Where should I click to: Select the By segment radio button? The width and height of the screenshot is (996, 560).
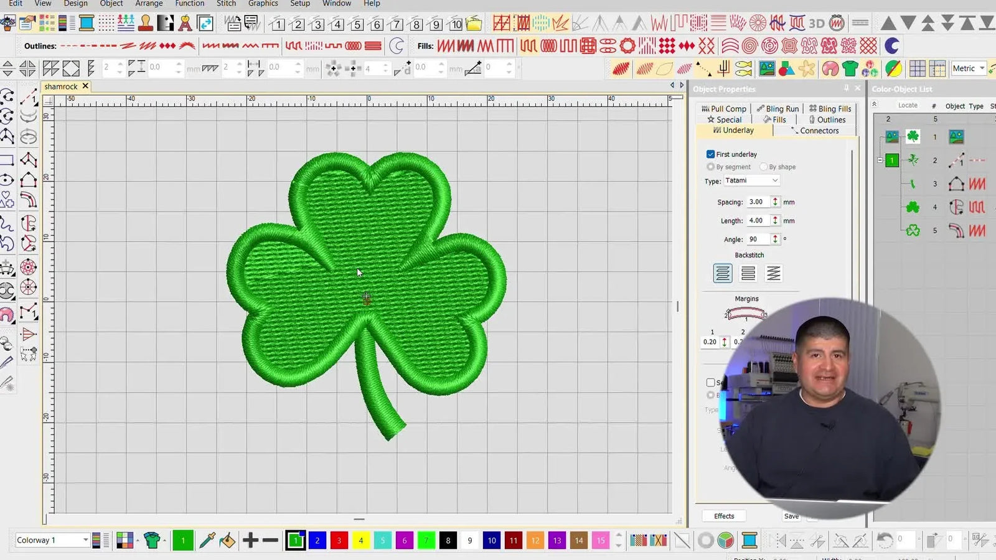[x=710, y=167]
